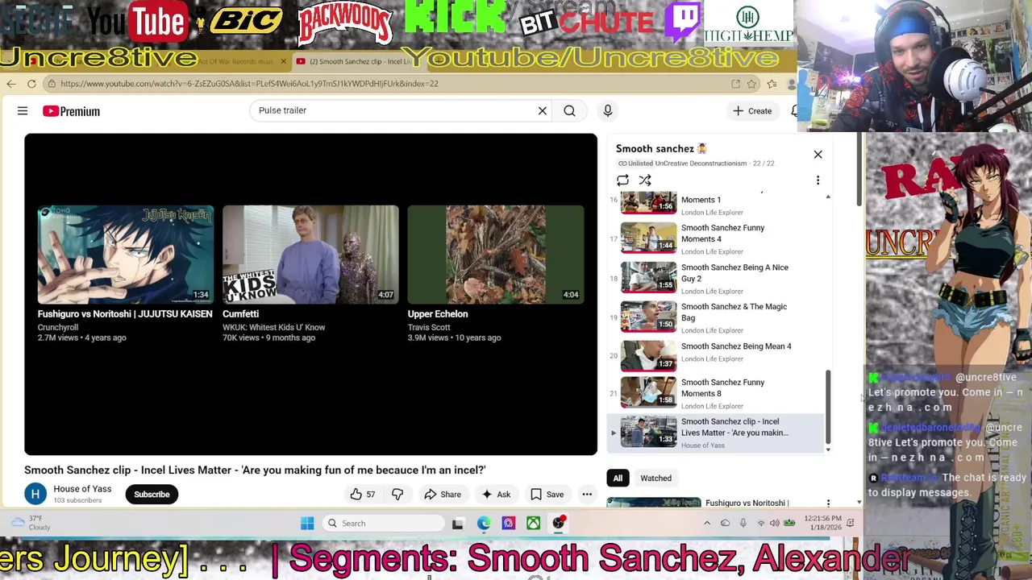This screenshot has width=1032, height=580.
Task: Select the All filter chip
Action: tap(618, 478)
